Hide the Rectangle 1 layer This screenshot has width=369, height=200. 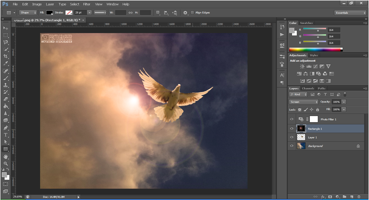[x=292, y=129]
